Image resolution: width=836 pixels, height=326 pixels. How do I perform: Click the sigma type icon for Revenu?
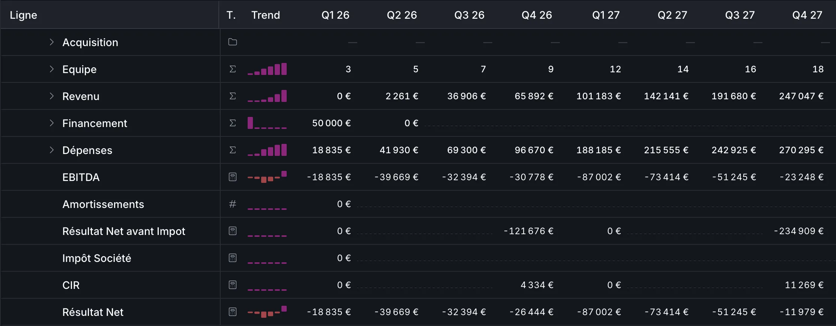tap(233, 96)
